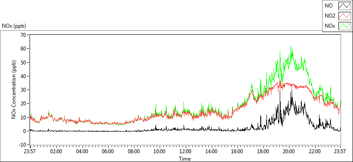Click the 10 value on the y-axis

[x=23, y=117]
